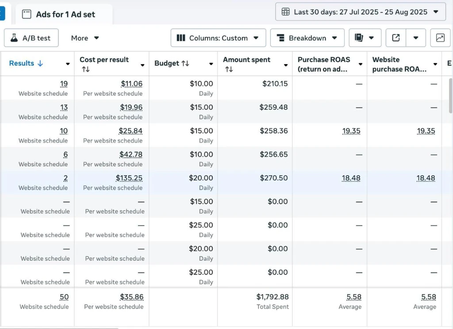
Task: Click the calendar grid icon in date range
Action: coord(285,12)
